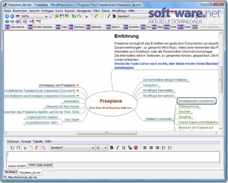228x183 pixels.
Task: Click the yellow light bulb icon
Action: 102,16
